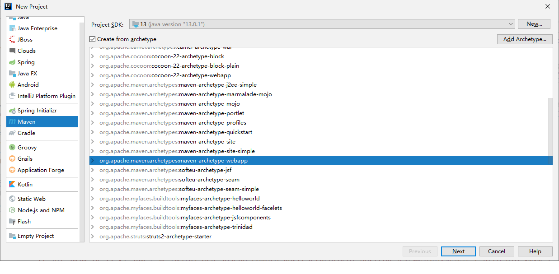
Task: Select Java Enterprise project type
Action: coord(42,28)
